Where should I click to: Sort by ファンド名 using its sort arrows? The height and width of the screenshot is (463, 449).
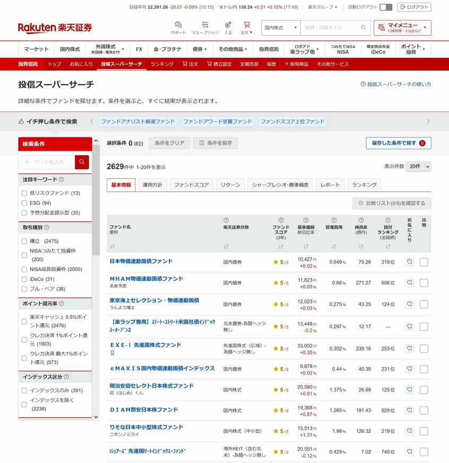tap(113, 246)
